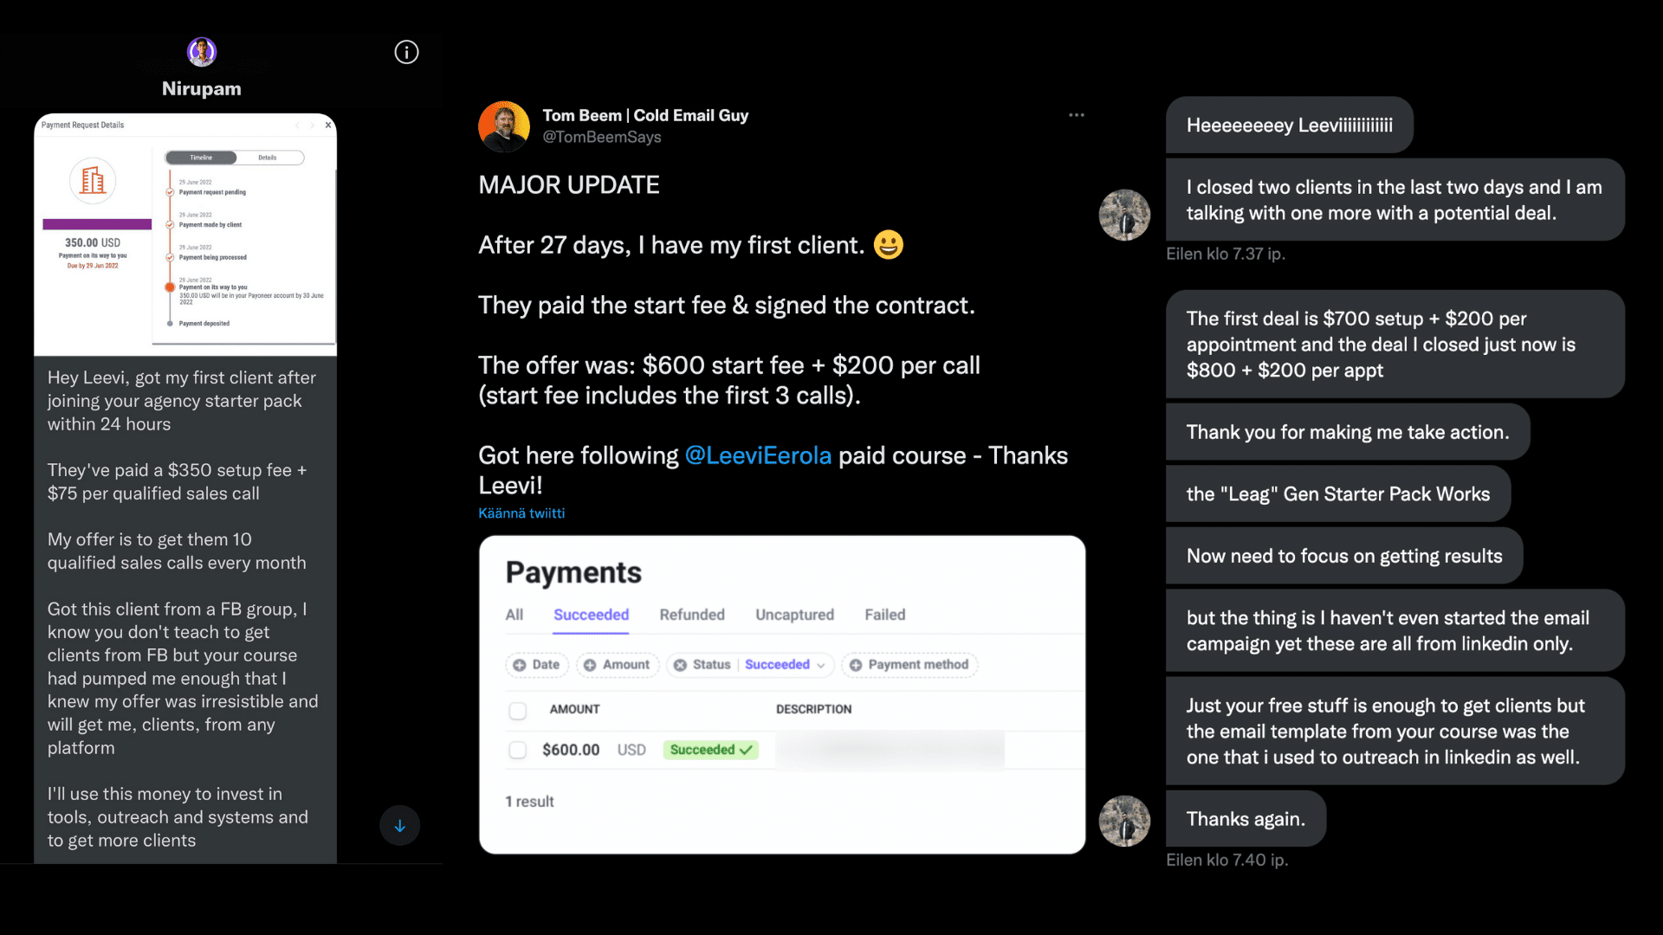
Task: Open the @LeeviEerola mention link
Action: 758,456
